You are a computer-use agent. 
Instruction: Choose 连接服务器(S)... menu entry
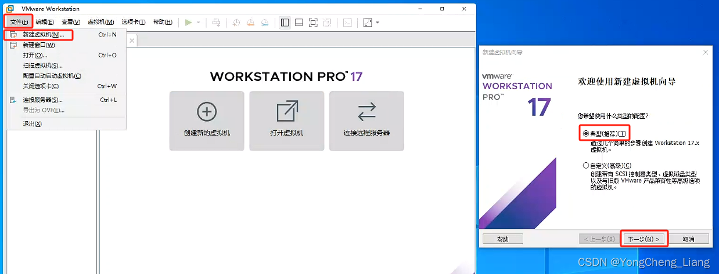point(66,100)
